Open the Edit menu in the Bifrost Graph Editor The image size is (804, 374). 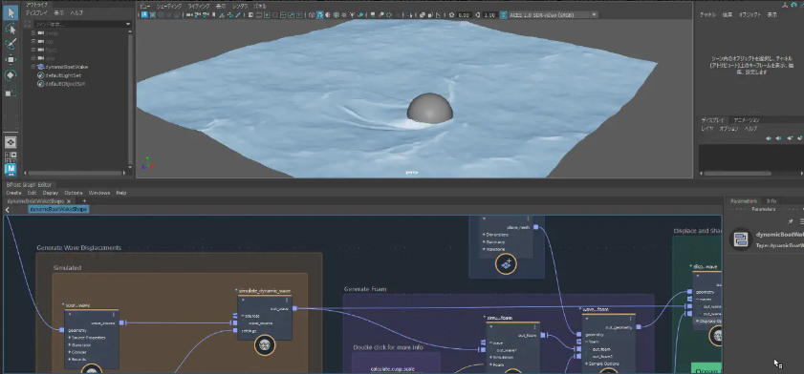tap(32, 193)
